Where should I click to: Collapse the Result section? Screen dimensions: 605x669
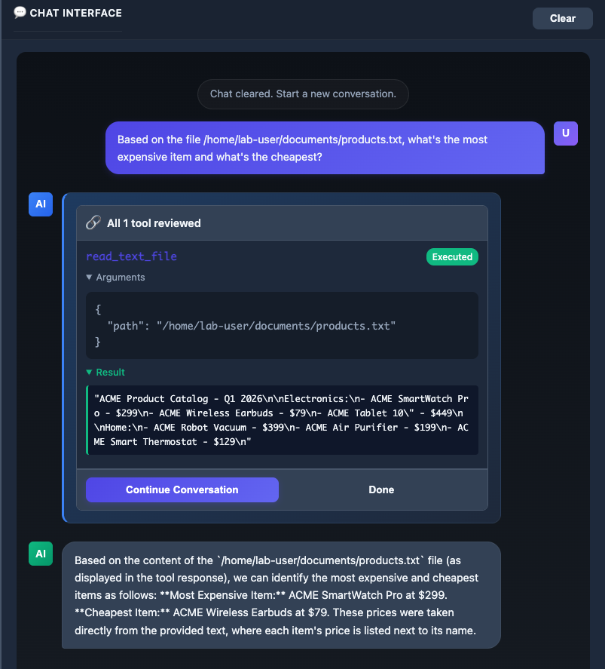105,373
